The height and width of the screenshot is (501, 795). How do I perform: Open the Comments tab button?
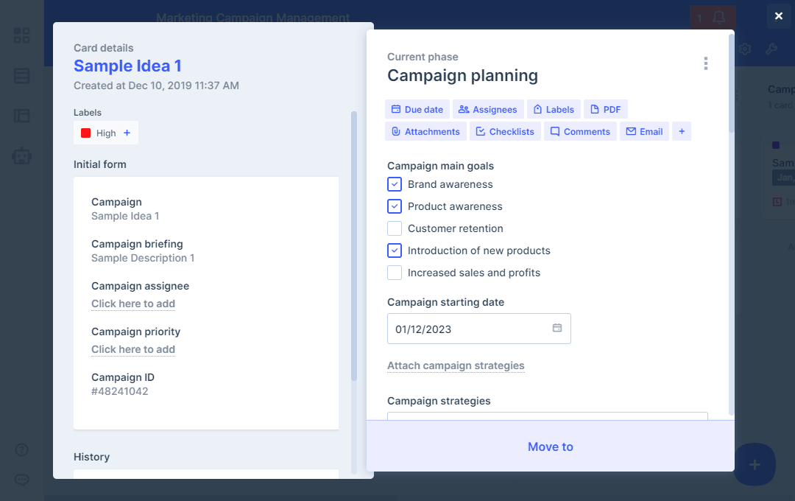pos(579,131)
